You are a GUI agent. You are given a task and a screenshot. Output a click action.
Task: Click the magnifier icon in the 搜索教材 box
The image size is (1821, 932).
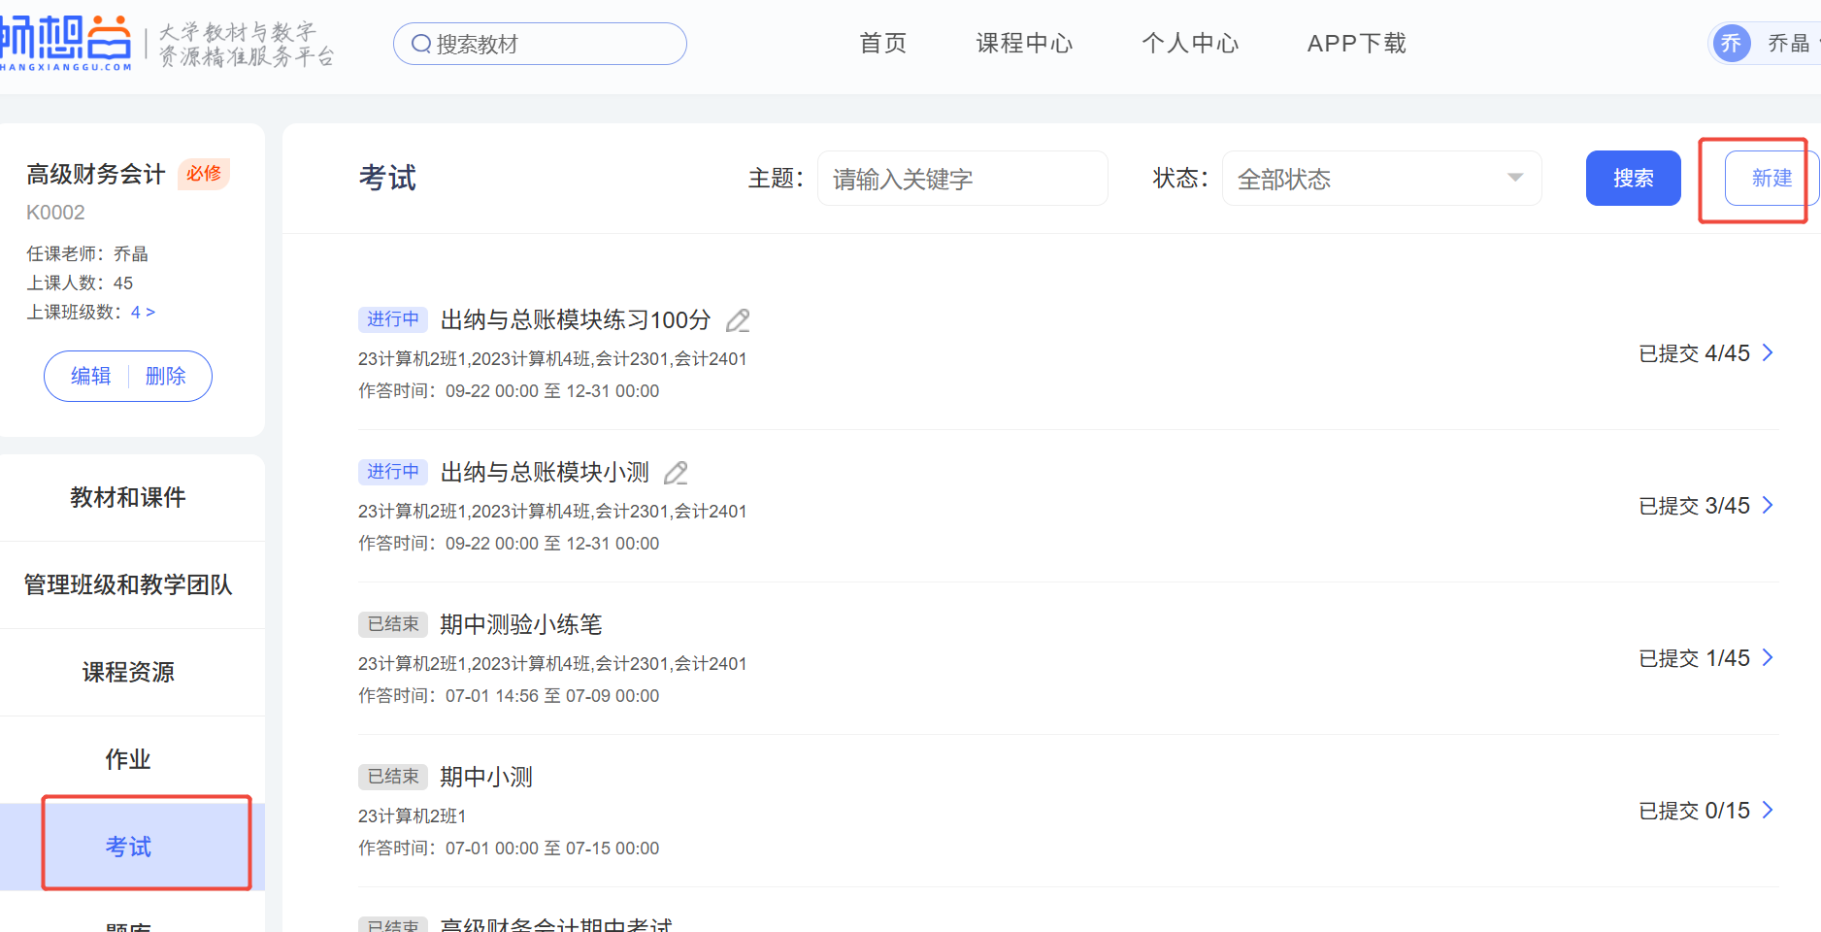pos(421,44)
